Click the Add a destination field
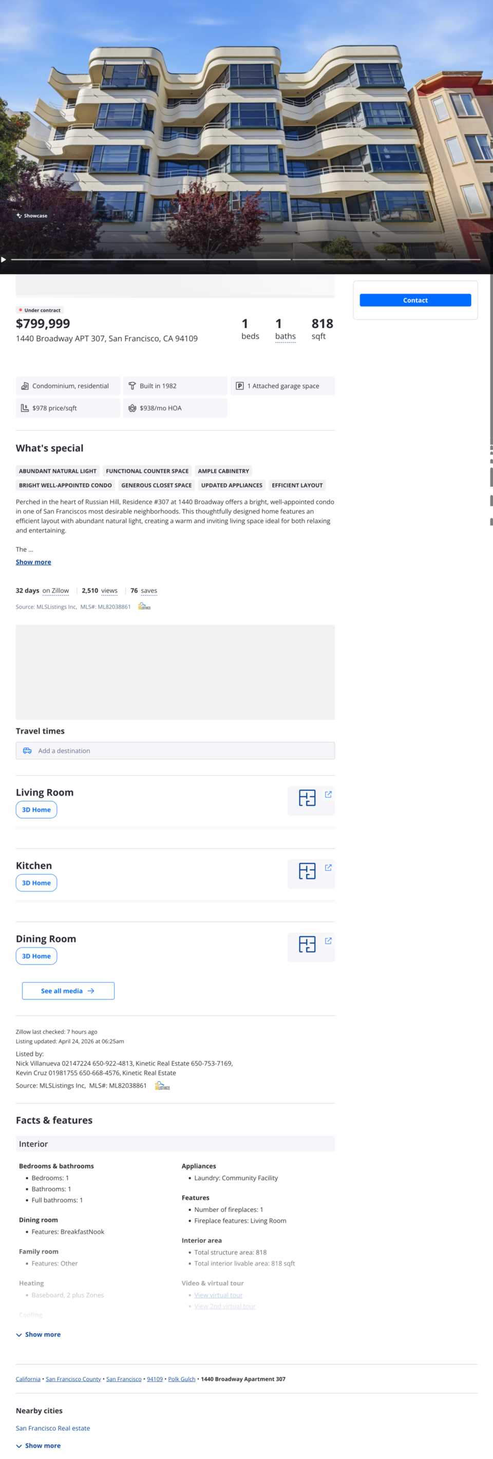493x1459 pixels. [x=175, y=750]
